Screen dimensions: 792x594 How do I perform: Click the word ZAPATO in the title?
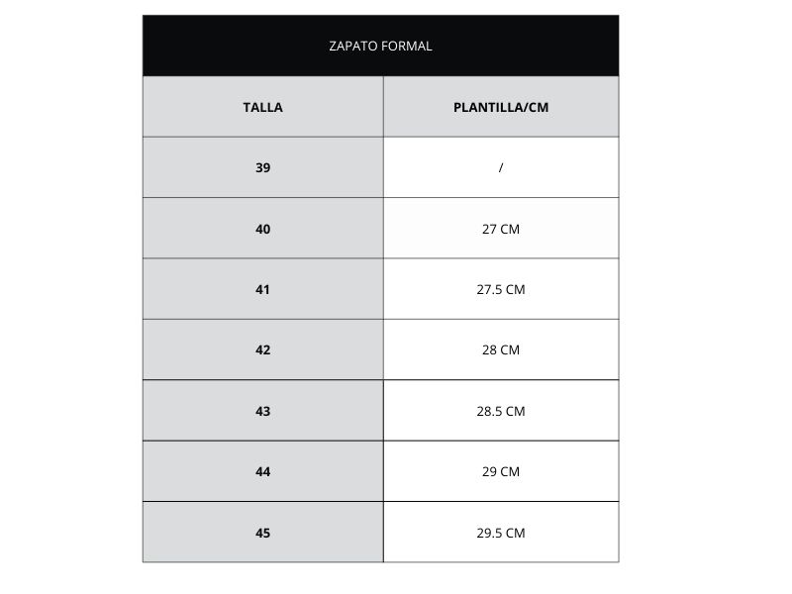point(353,46)
